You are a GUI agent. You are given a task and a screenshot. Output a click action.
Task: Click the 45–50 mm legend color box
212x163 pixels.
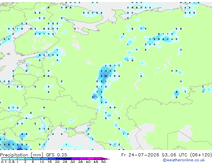[98, 159]
